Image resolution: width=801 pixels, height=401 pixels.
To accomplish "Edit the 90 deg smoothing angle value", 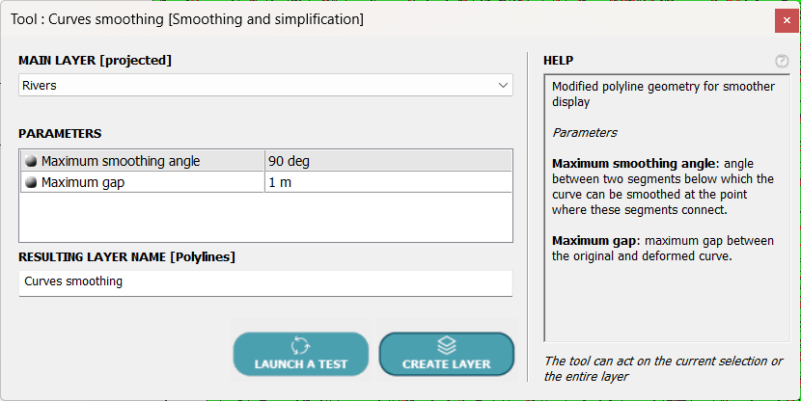I will pos(388,161).
